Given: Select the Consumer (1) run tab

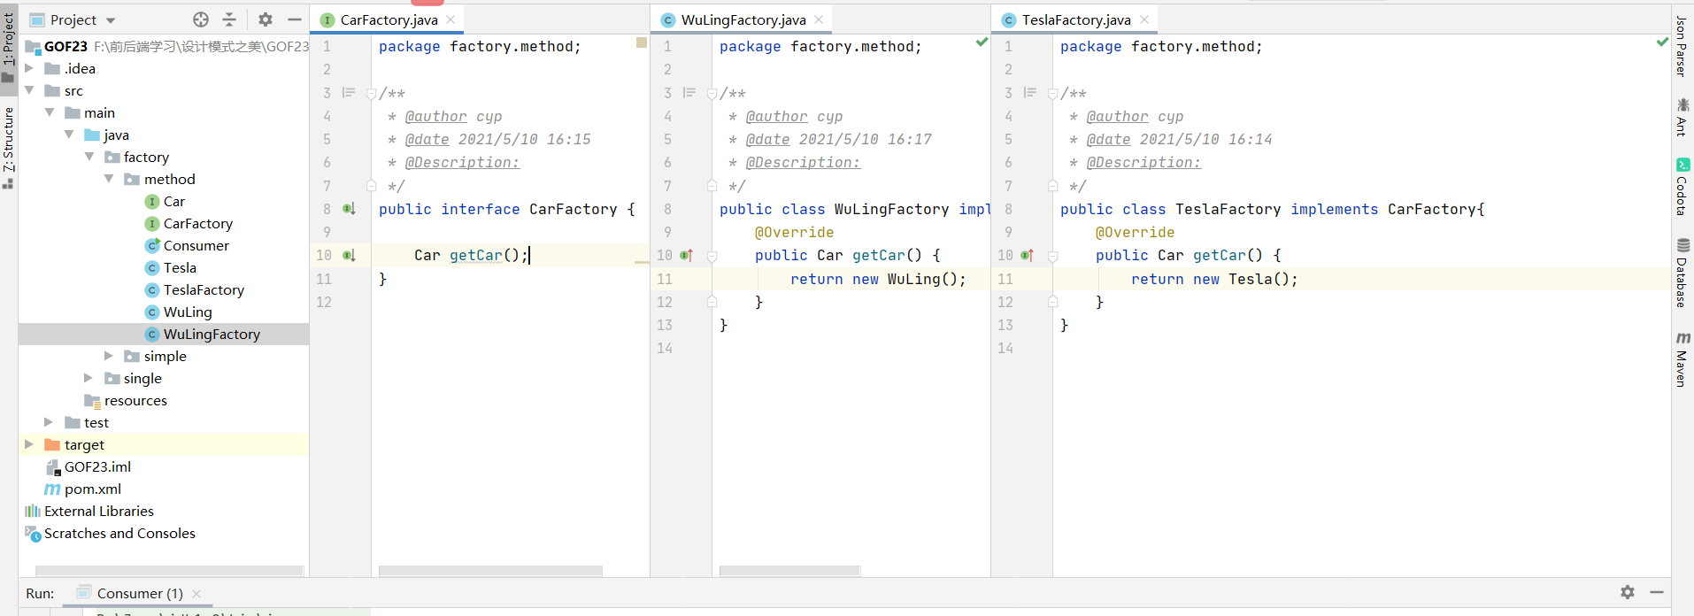Looking at the screenshot, I should 139,593.
